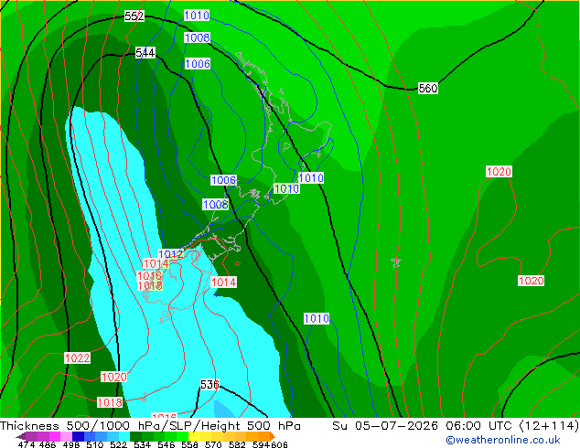
Task: Click the 474 legend value
Action: click(x=27, y=444)
